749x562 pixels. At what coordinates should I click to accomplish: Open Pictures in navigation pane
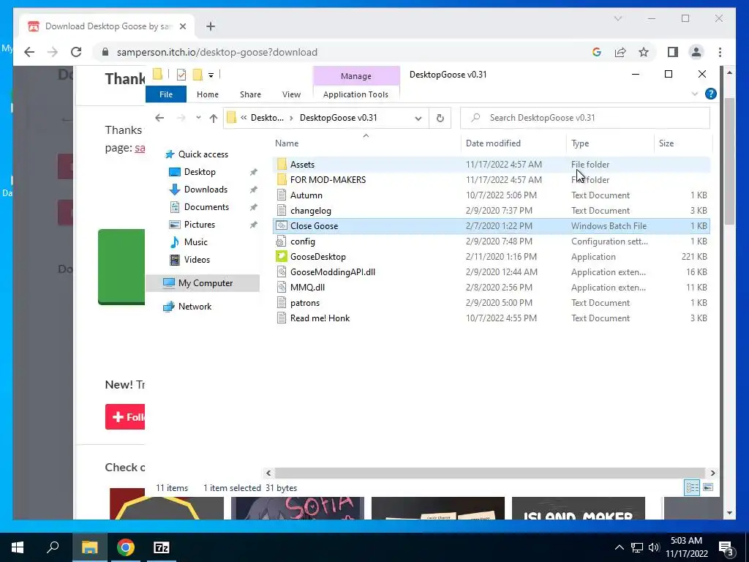point(199,225)
